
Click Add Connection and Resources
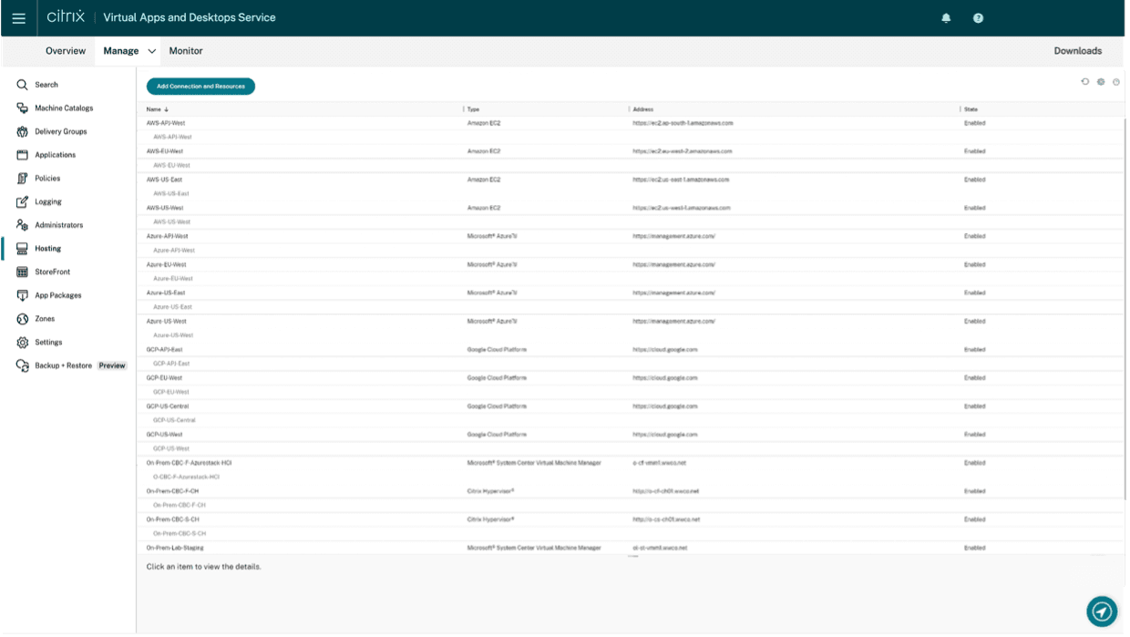pos(200,86)
